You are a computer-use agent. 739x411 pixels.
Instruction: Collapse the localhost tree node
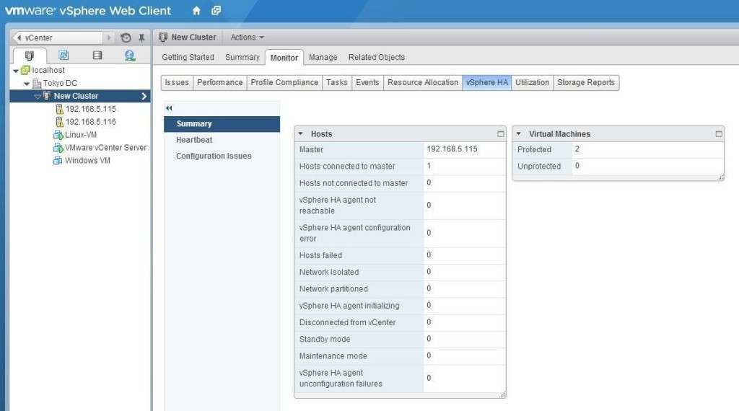coord(16,71)
